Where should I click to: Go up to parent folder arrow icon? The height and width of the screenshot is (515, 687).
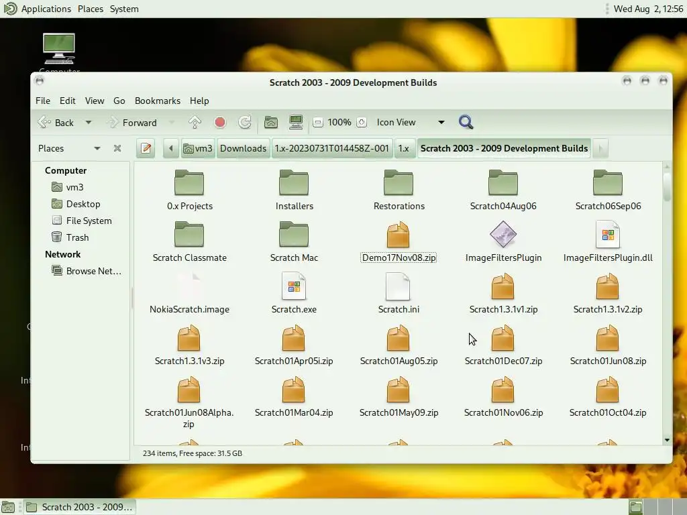[x=195, y=123]
